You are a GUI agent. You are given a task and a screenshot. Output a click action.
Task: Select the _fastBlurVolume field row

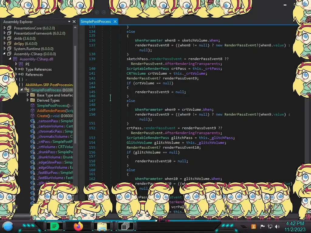coord(52,177)
